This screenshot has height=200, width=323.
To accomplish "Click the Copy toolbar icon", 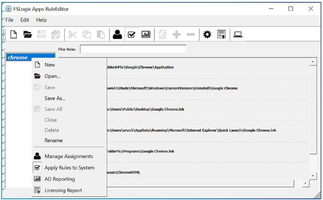I will coord(86,34).
